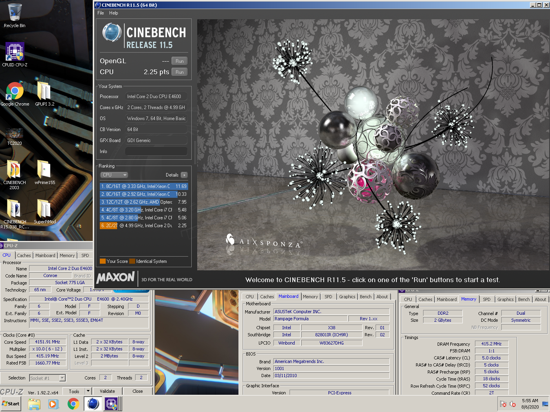Open the CPUID CPU-Z desktop icon
Image resolution: width=550 pixels, height=412 pixels.
(x=15, y=55)
